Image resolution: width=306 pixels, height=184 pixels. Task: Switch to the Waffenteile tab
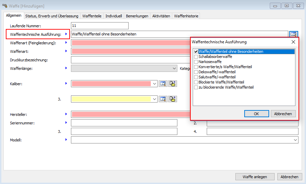pos(92,16)
